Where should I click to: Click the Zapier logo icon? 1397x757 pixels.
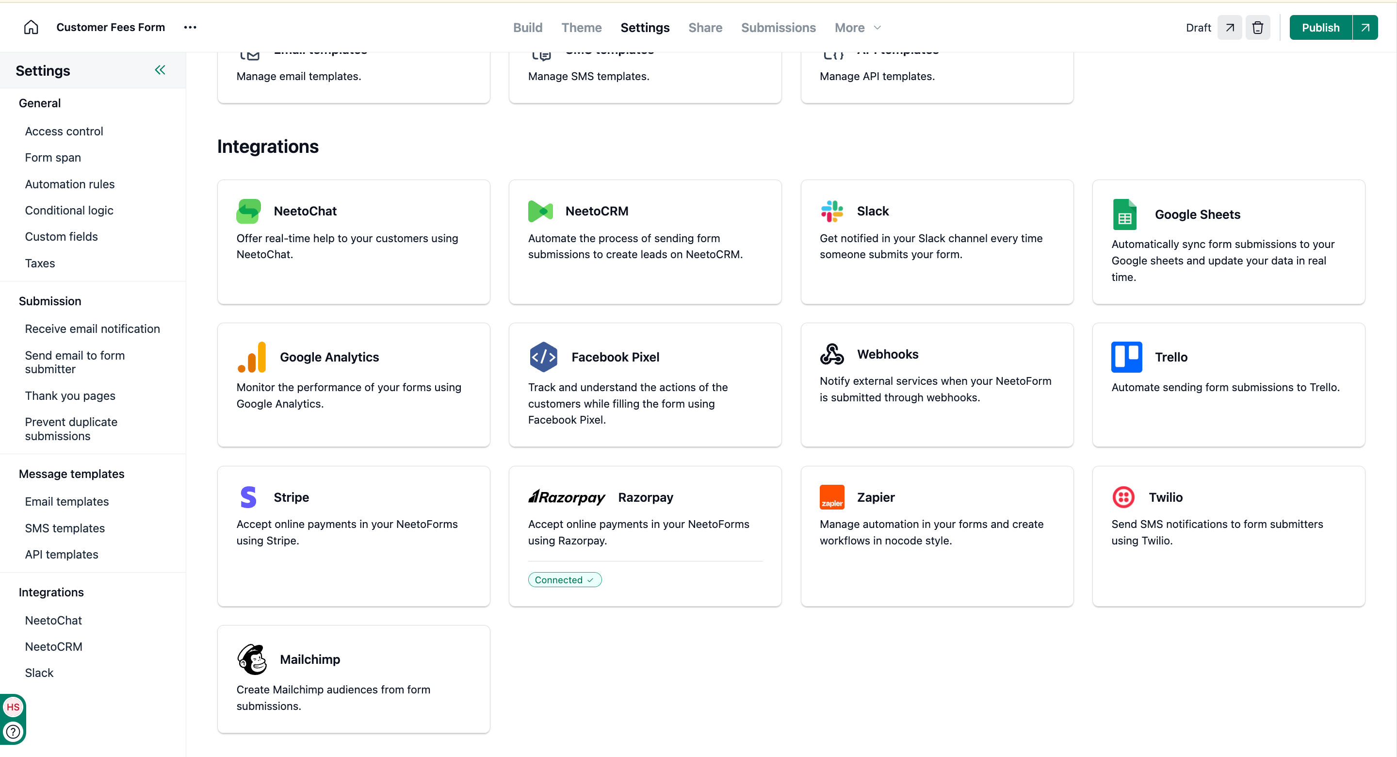coord(832,497)
